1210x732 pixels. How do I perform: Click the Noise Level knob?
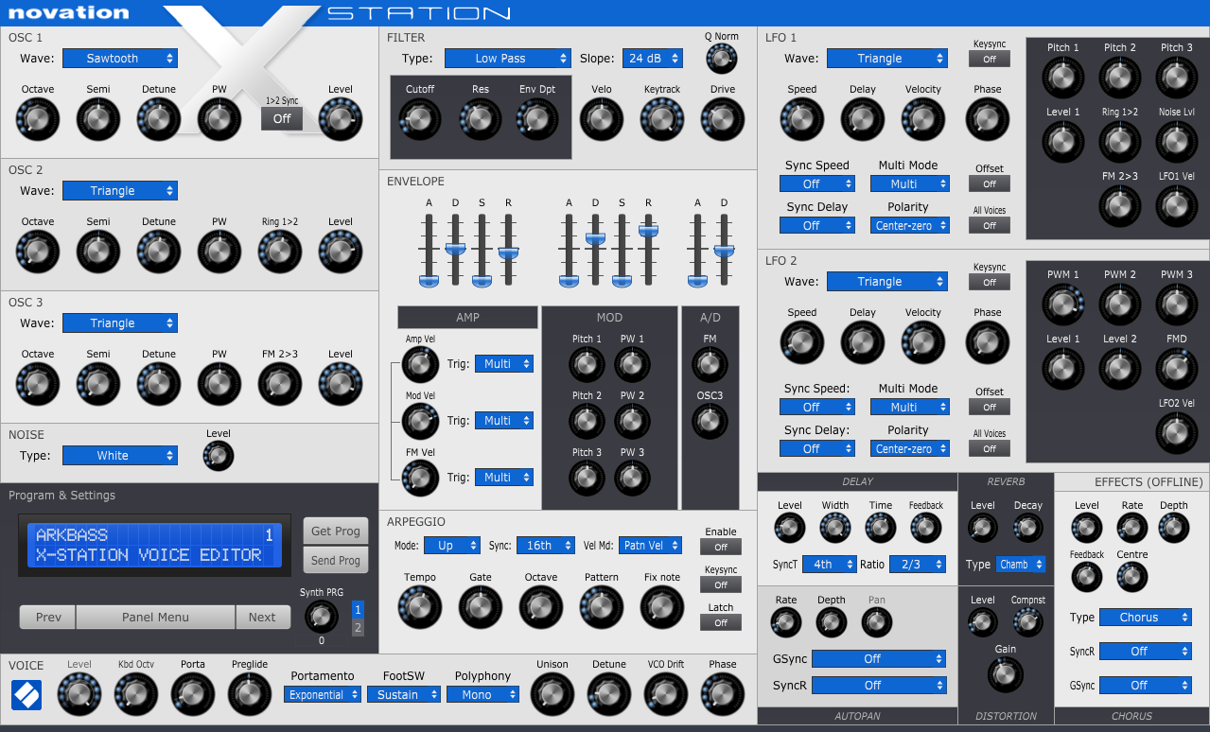(218, 455)
